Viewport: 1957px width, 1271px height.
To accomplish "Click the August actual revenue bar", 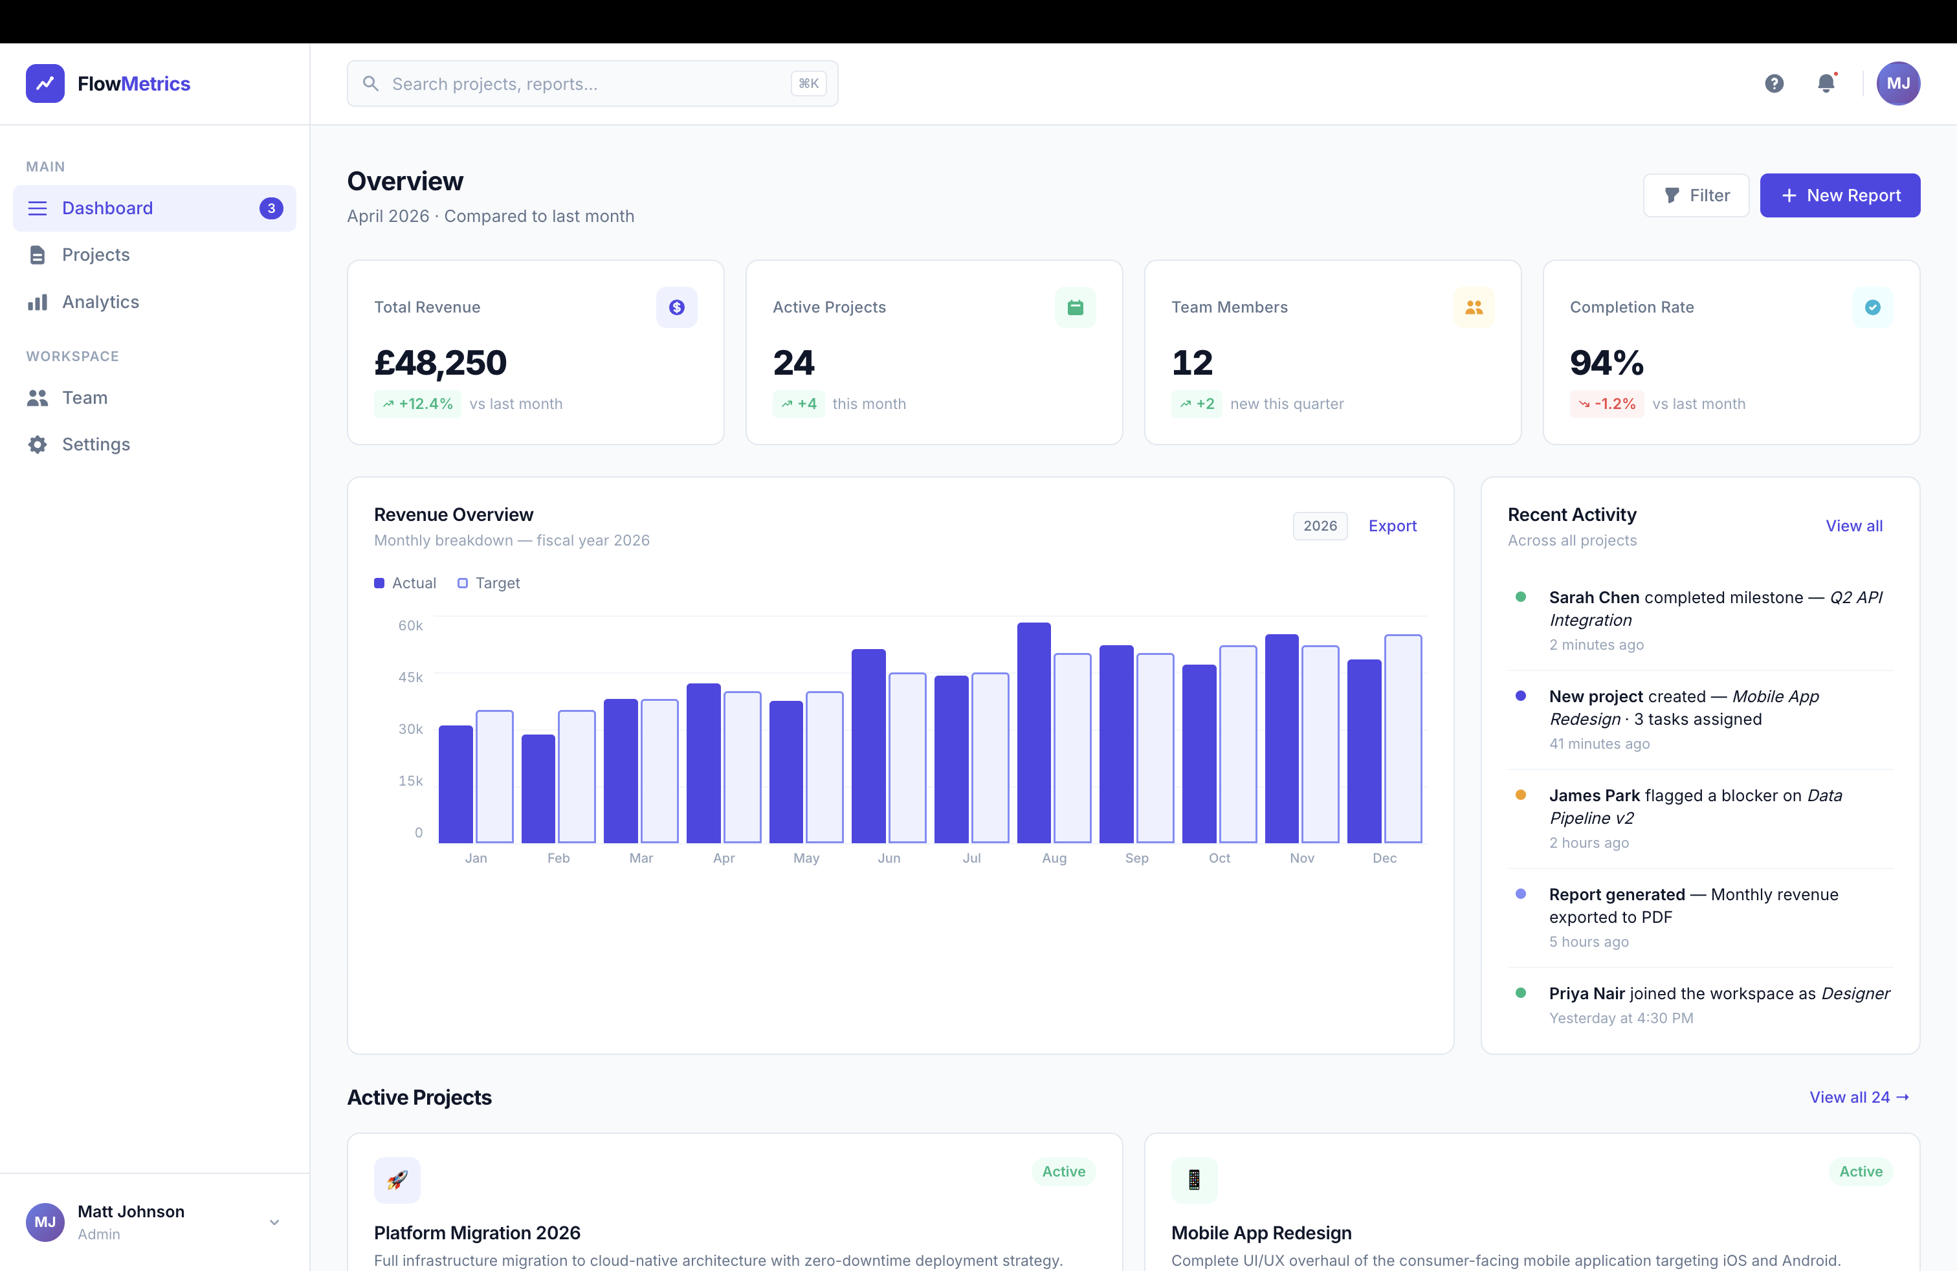I will [x=1034, y=732].
